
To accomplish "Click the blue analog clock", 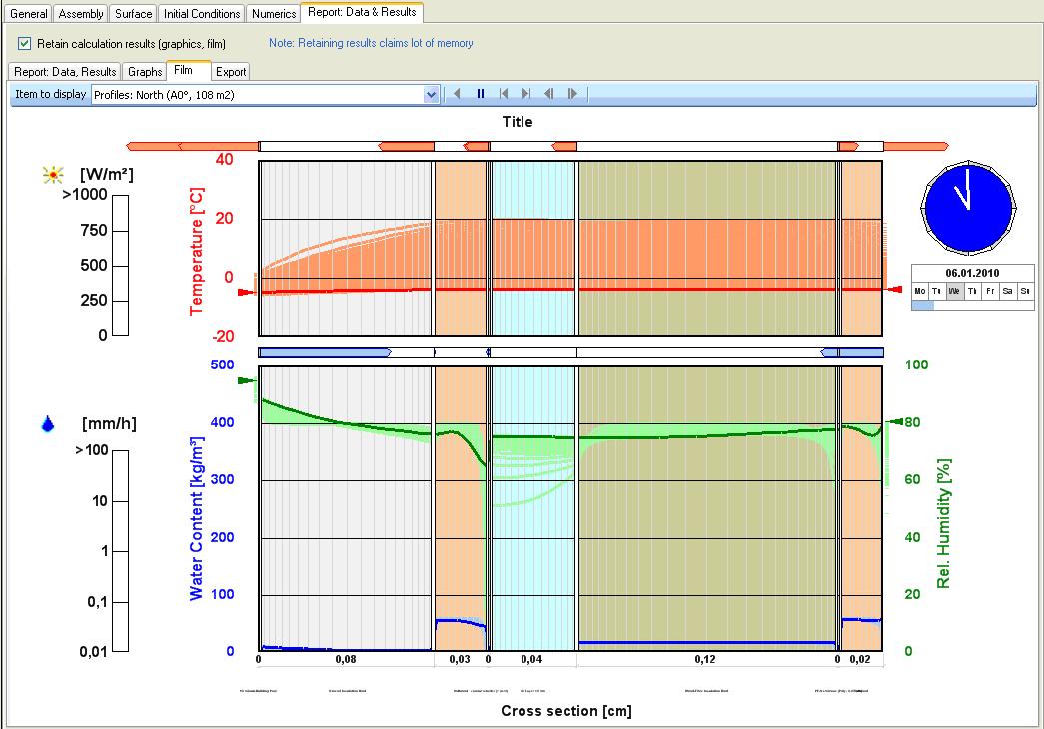I will [x=968, y=207].
